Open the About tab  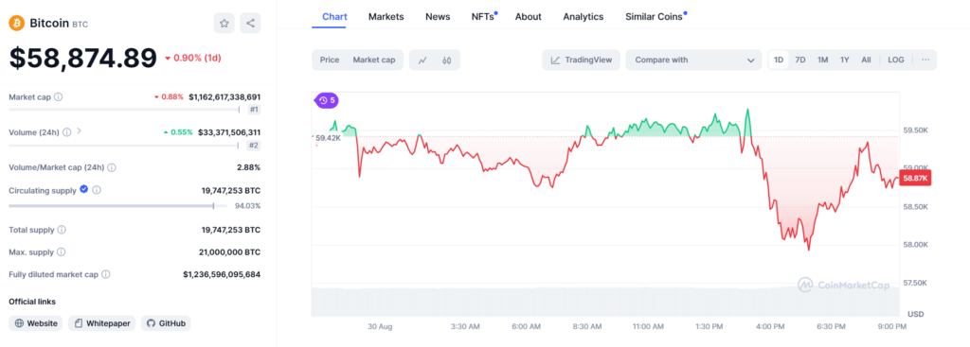(x=529, y=17)
